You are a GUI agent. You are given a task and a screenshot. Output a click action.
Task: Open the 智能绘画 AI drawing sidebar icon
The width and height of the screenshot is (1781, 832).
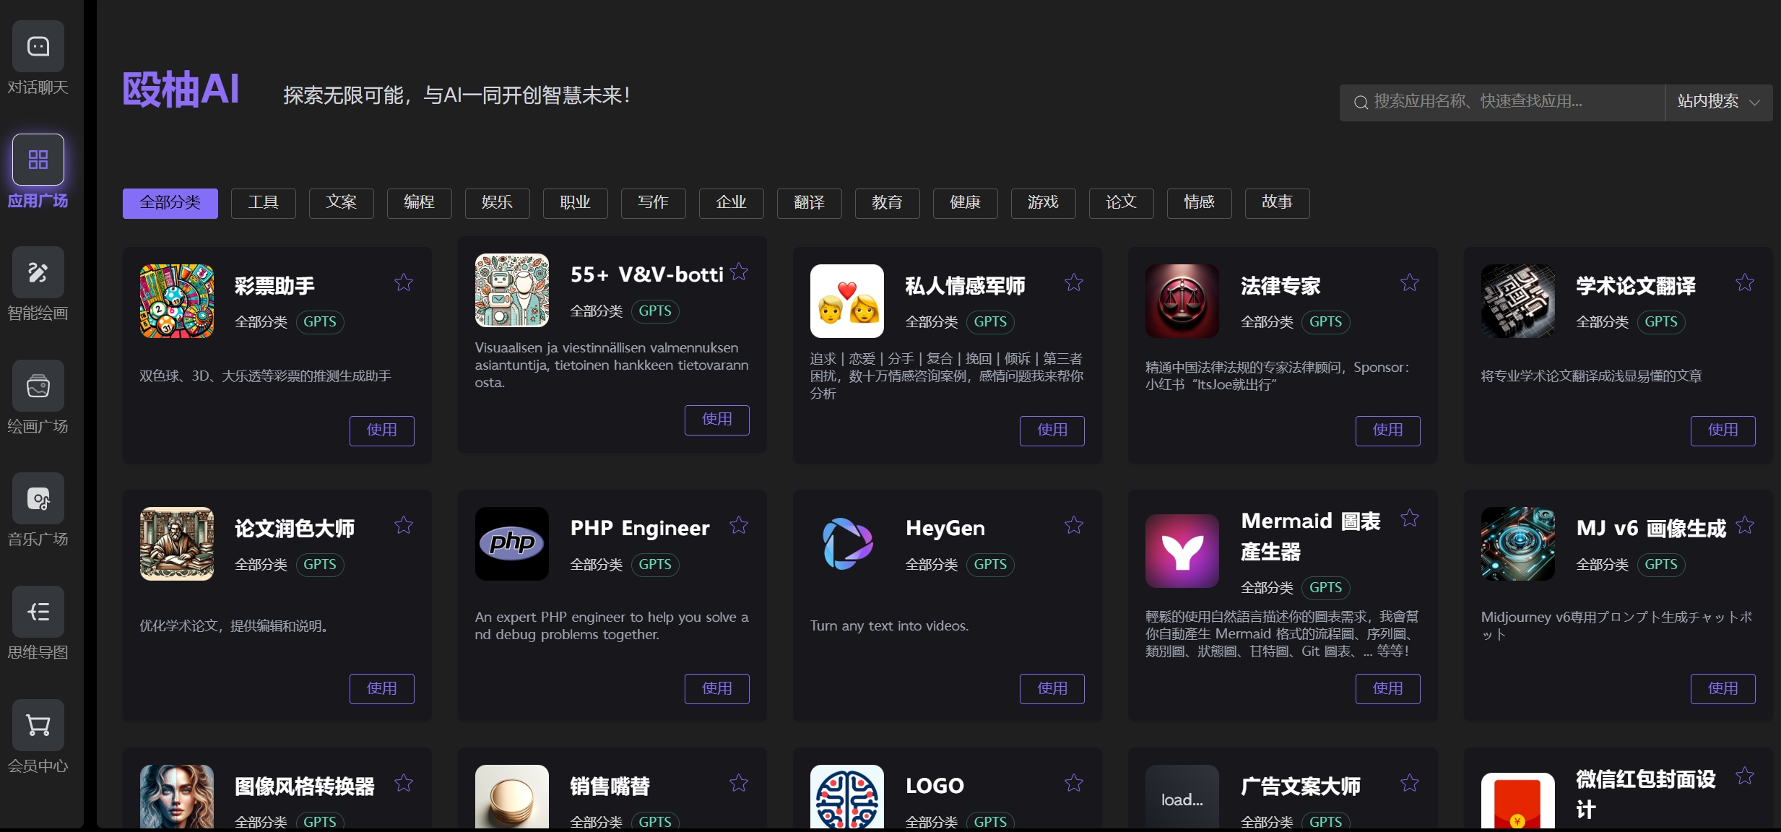point(38,272)
